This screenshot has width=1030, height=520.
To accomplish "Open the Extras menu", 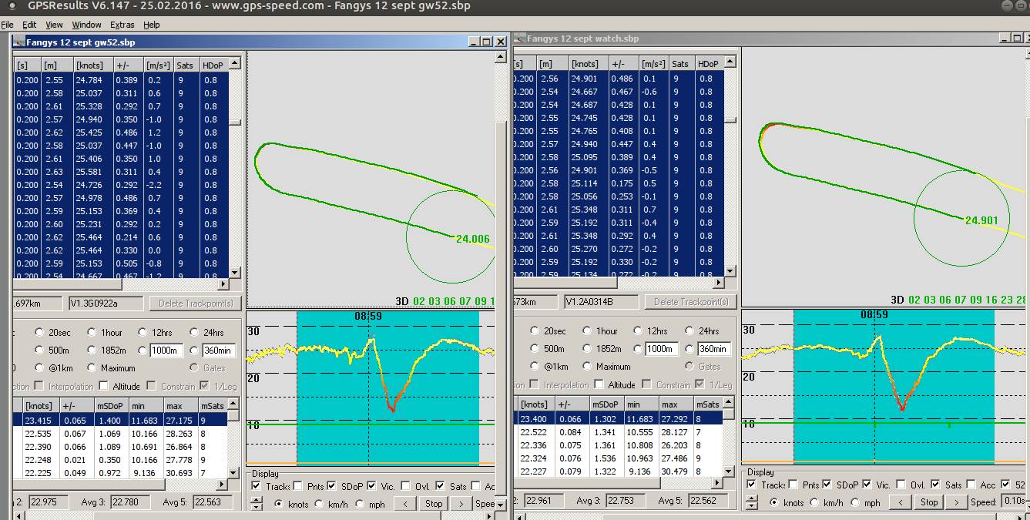I will [x=122, y=25].
